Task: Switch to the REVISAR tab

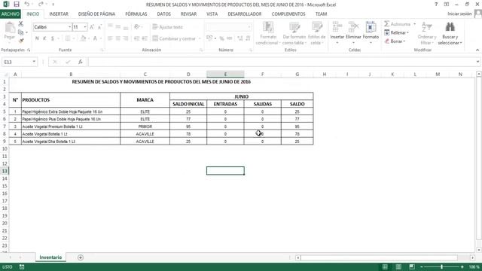Action: (x=188, y=14)
